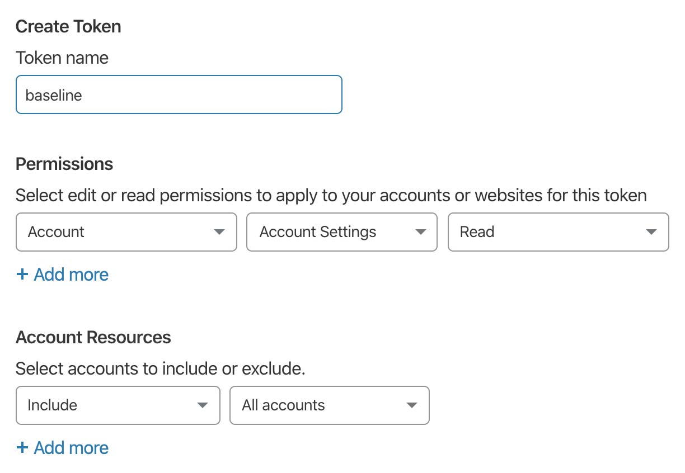Open the Account permission type dropdown
This screenshot has width=685, height=473.
click(126, 232)
